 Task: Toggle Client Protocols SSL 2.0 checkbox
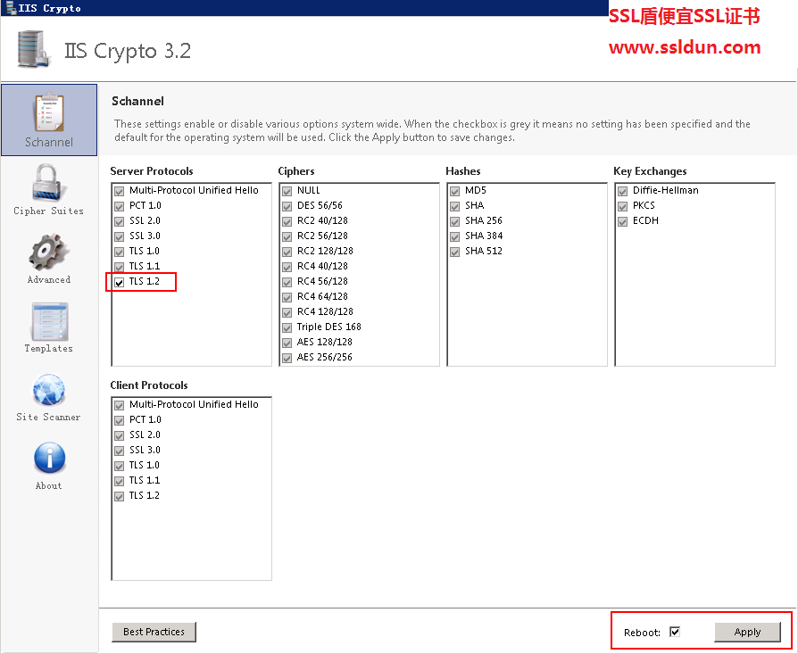[x=119, y=435]
